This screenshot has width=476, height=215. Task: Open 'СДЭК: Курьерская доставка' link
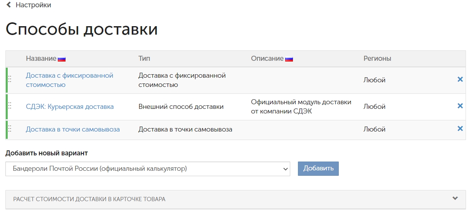click(x=70, y=107)
